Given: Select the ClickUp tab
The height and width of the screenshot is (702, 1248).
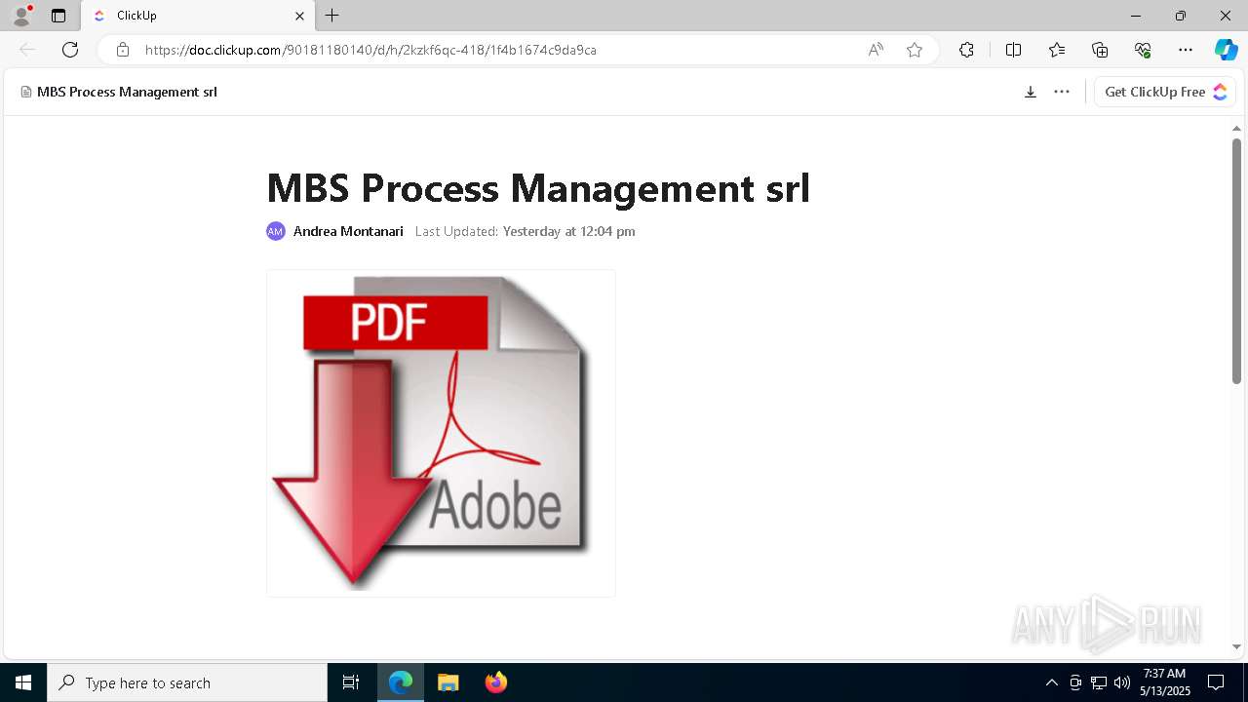Looking at the screenshot, I should coord(198,16).
